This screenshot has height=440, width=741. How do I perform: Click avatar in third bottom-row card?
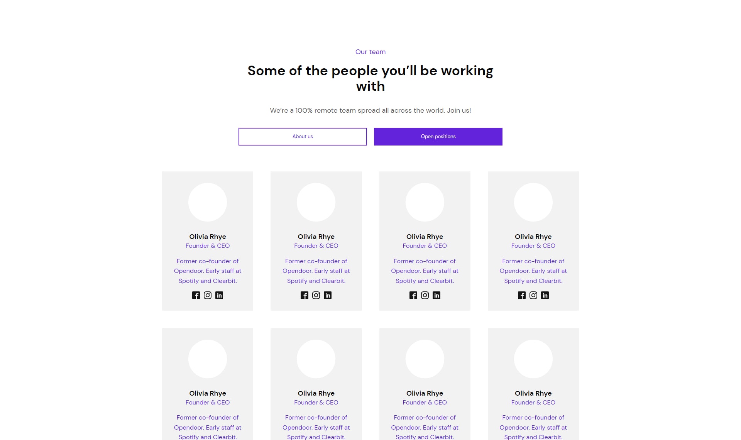(x=425, y=359)
